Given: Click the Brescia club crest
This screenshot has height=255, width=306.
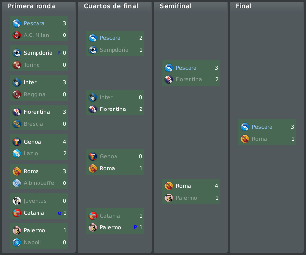Looking at the screenshot, I should coord(17,124).
